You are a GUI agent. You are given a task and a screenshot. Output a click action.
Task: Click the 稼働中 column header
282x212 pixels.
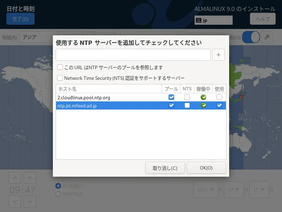pyautogui.click(x=203, y=89)
